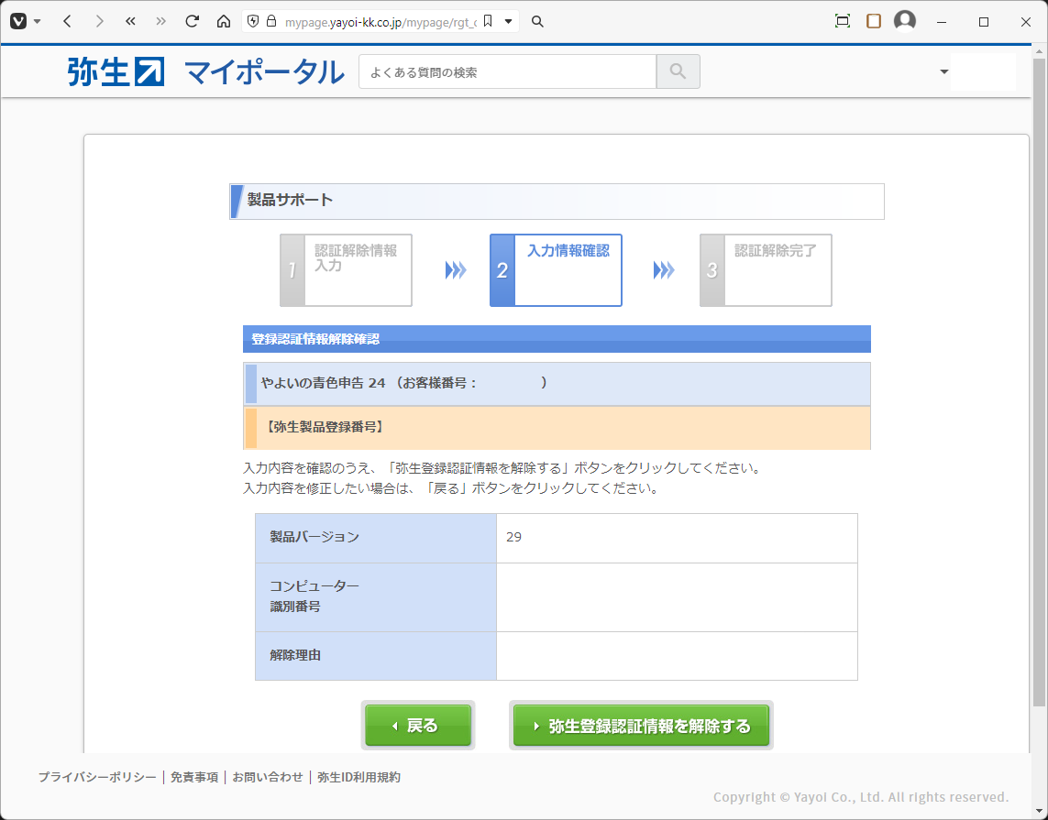Toggle the browser side panel
Image resolution: width=1048 pixels, height=820 pixels.
tap(874, 21)
